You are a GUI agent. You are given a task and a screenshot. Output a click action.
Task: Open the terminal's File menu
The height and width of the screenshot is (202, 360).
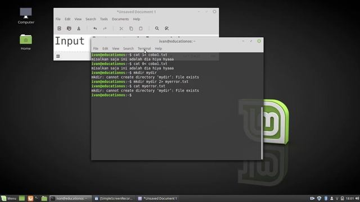[x=96, y=49]
